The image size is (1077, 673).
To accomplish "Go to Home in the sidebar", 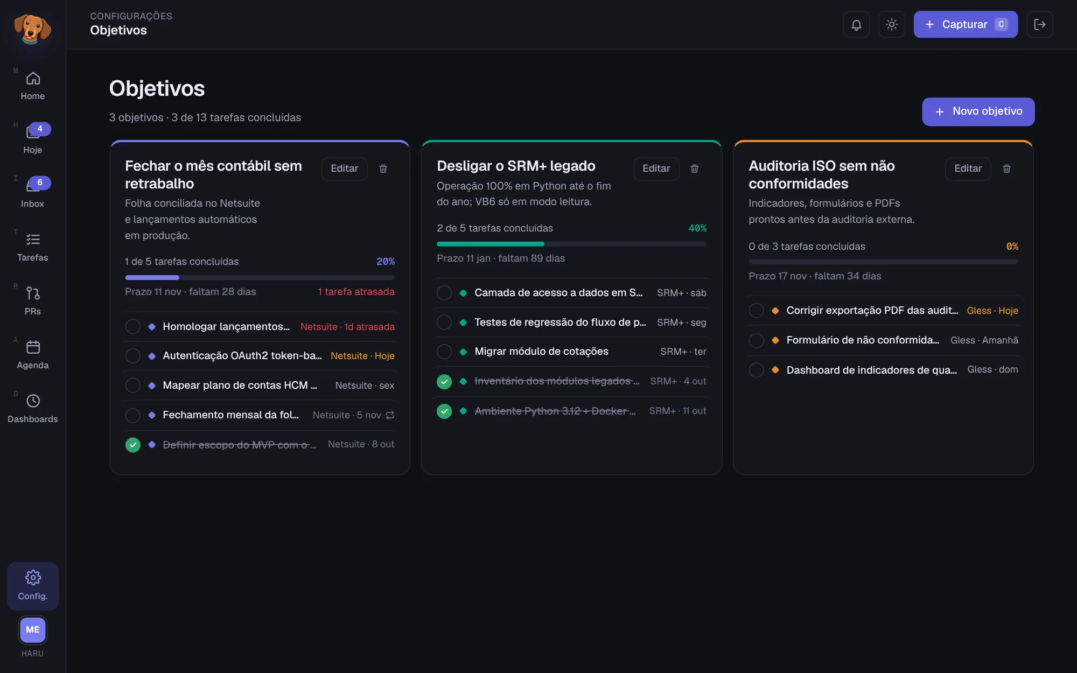I will [x=33, y=86].
